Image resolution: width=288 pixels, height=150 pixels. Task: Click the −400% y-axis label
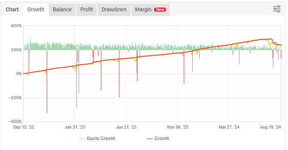[15, 121]
